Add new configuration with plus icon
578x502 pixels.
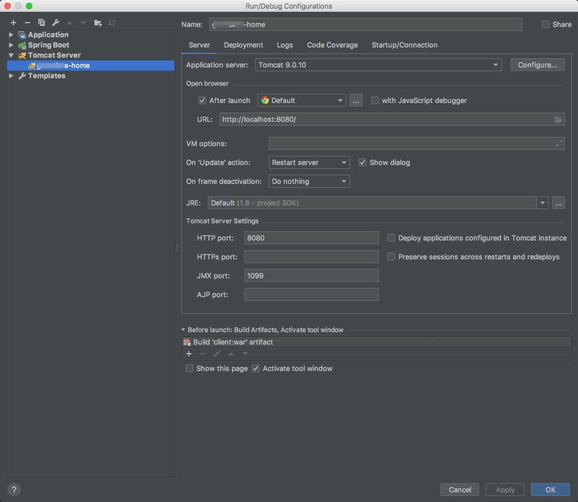13,23
